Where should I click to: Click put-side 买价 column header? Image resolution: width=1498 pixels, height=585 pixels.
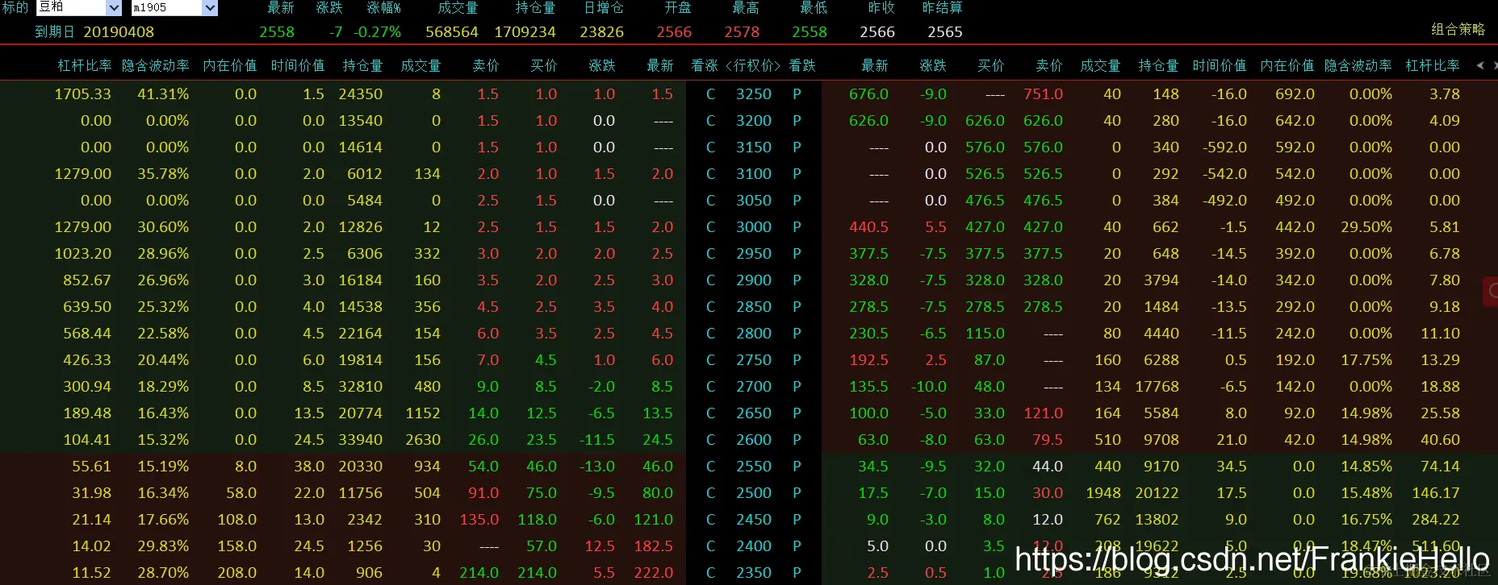(x=991, y=65)
